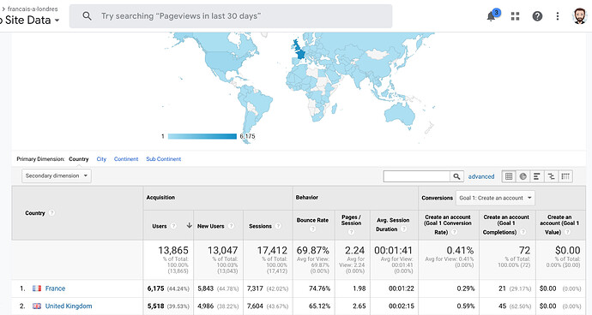Screen dimensions: 592x315
Task: Open the France country link
Action: pyautogui.click(x=55, y=288)
